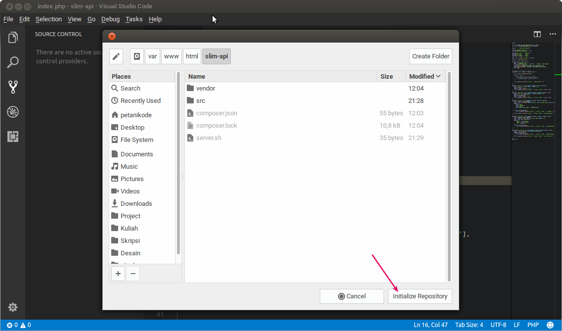
Task: Open the Modified column sort dropdown
Action: [x=424, y=76]
